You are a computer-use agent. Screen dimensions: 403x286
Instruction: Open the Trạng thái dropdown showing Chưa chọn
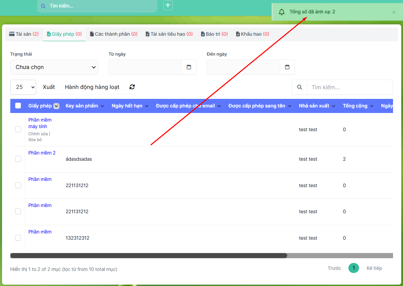pyautogui.click(x=54, y=67)
